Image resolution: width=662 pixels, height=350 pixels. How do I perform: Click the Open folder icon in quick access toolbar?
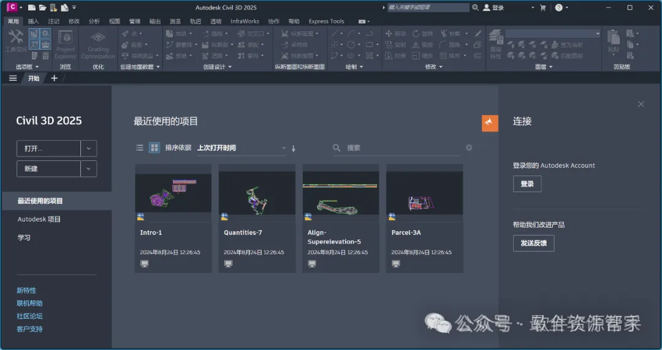point(43,7)
